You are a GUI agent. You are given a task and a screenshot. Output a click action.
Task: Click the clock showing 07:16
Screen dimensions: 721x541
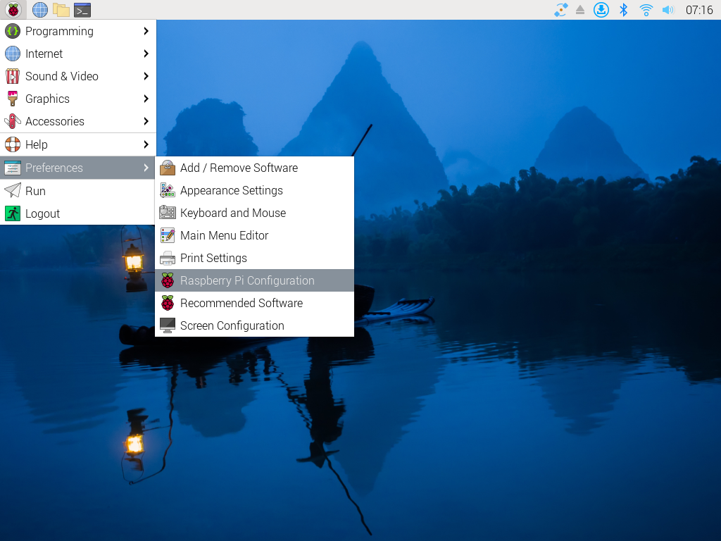click(x=699, y=10)
